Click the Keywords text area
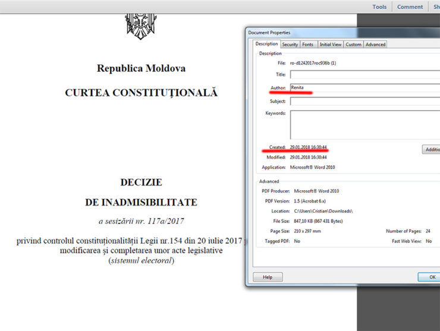The height and width of the screenshot is (331, 440). [365, 125]
